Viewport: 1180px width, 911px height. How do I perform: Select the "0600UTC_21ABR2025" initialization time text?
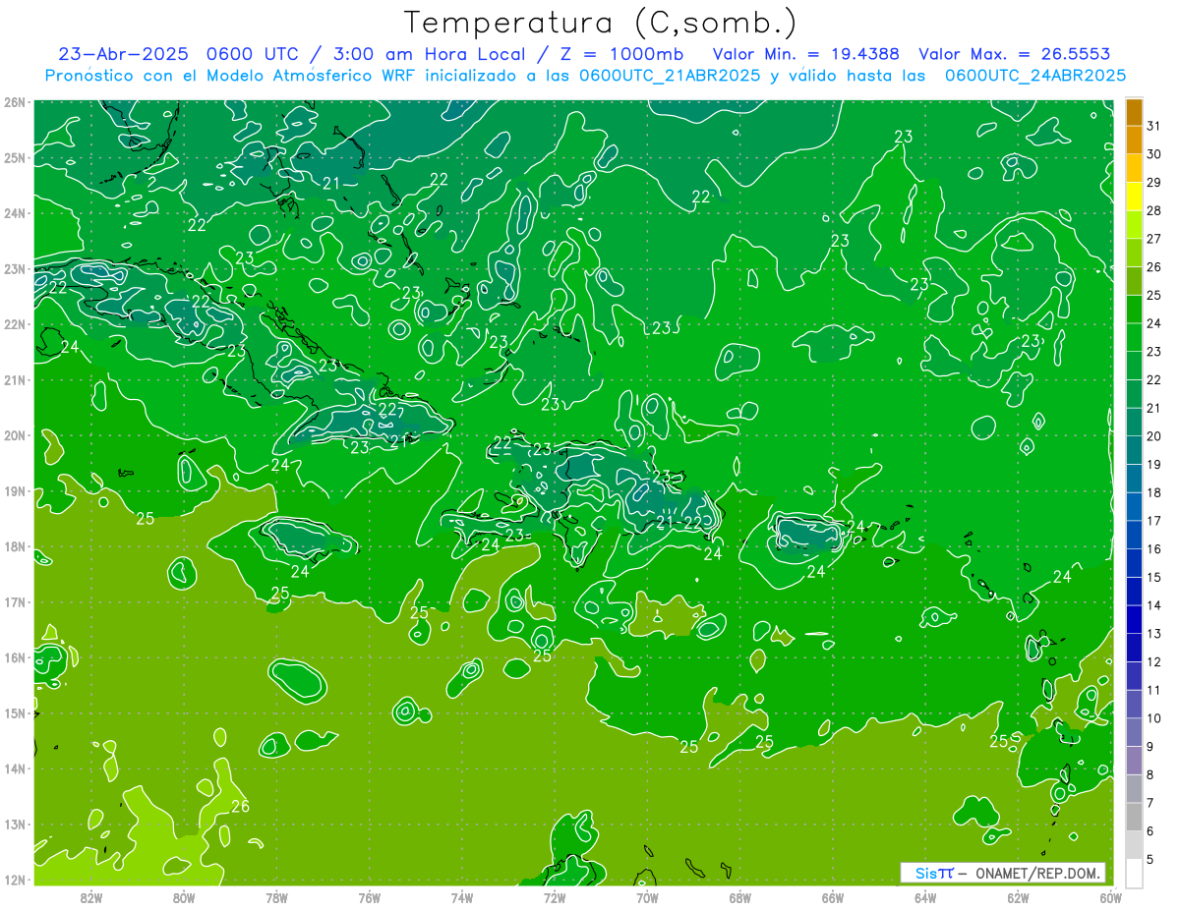671,75
